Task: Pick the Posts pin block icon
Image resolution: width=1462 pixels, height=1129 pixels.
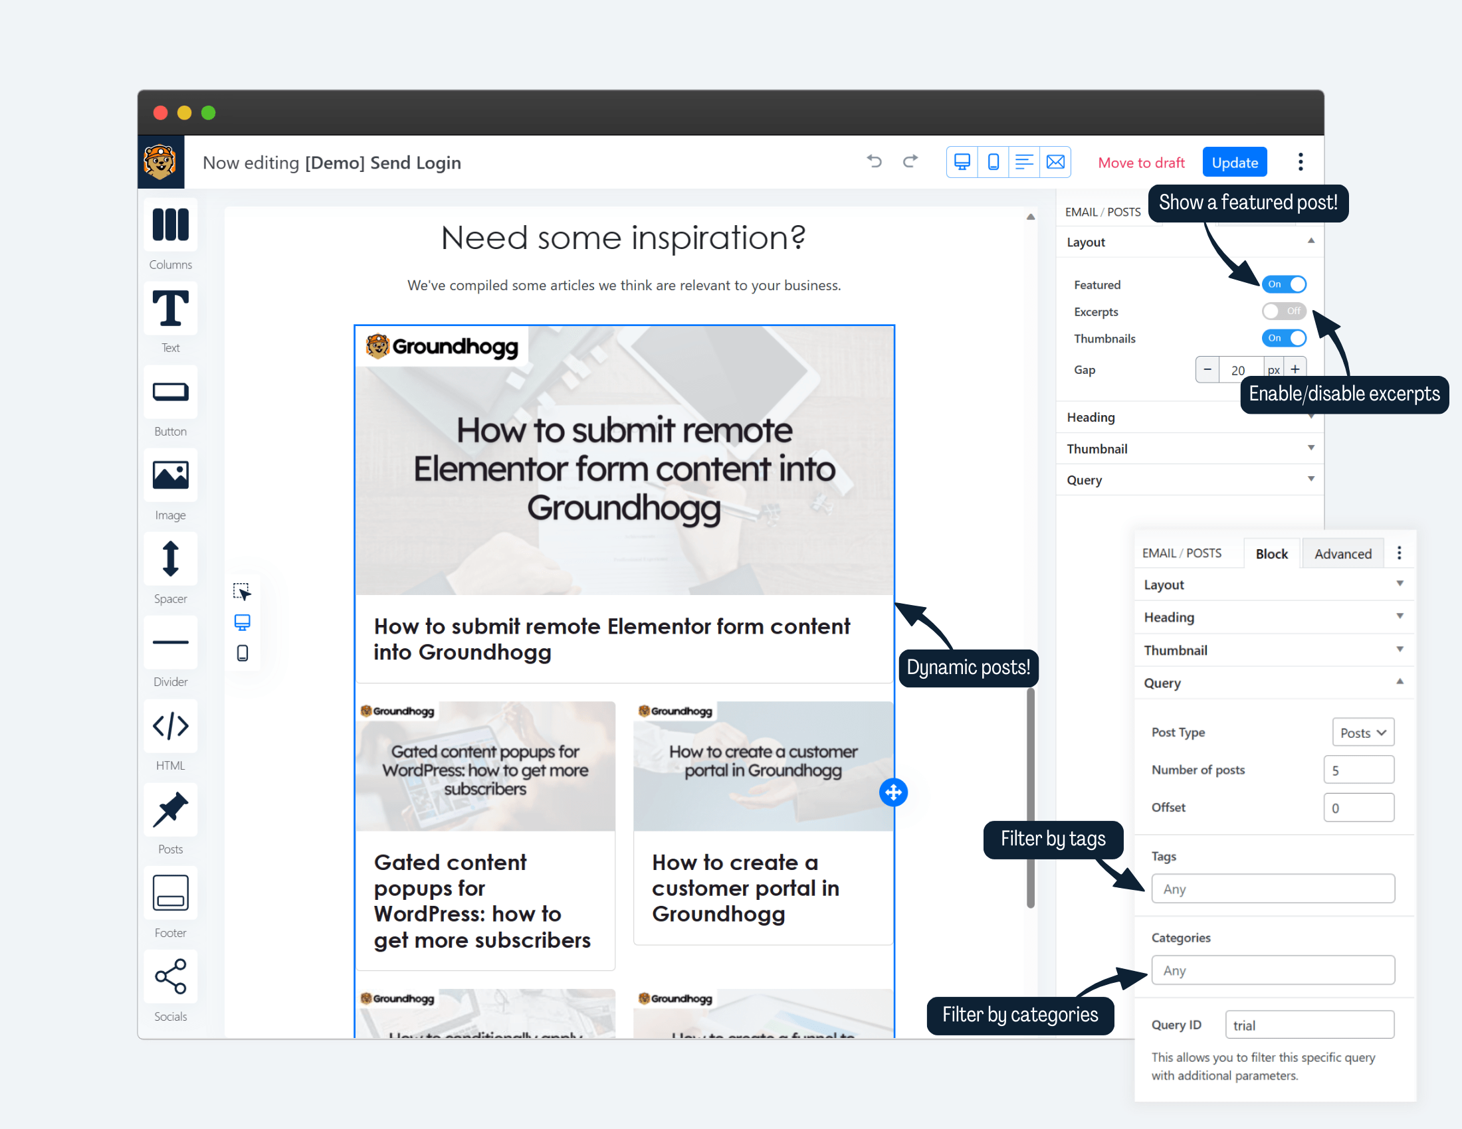Action: click(170, 810)
